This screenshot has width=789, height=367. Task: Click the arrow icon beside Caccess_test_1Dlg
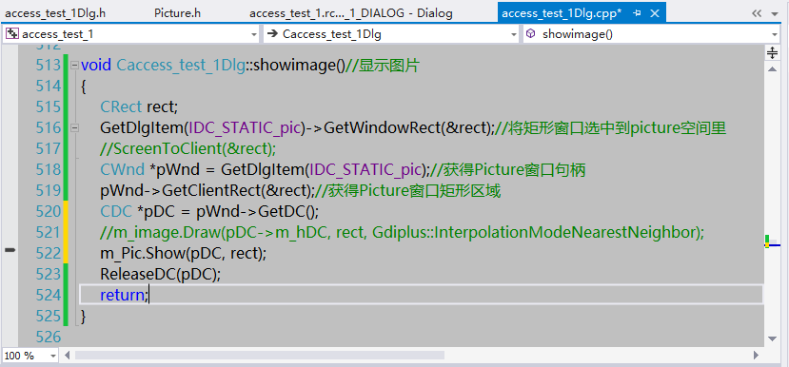(x=272, y=34)
